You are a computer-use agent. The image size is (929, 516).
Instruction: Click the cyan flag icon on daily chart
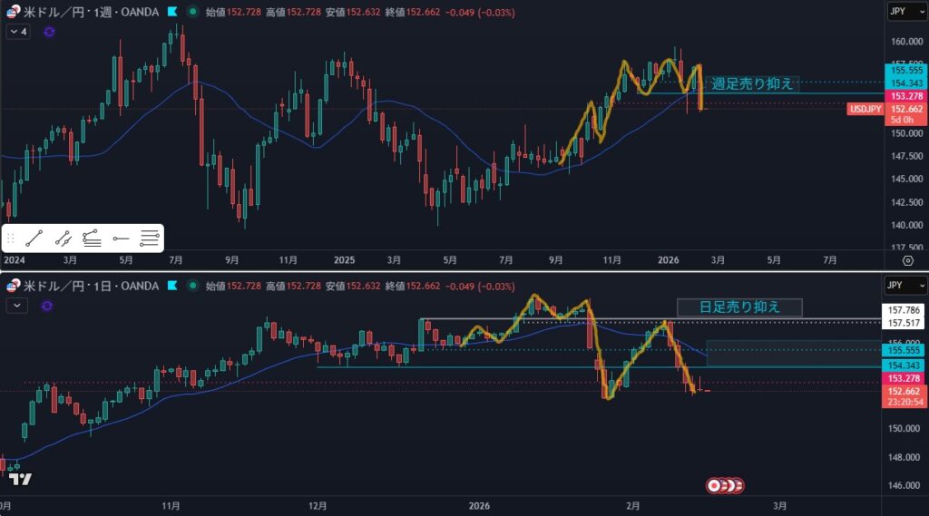click(x=172, y=286)
